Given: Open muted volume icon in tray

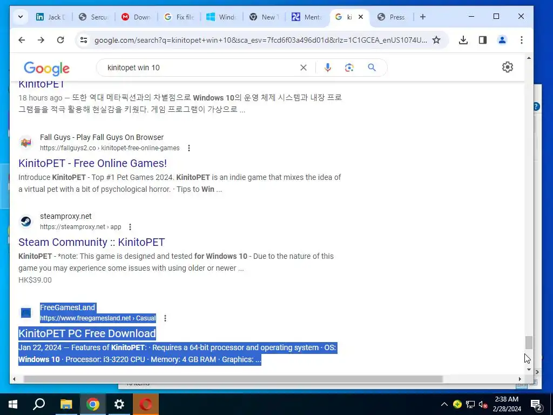Looking at the screenshot, I should click(483, 404).
